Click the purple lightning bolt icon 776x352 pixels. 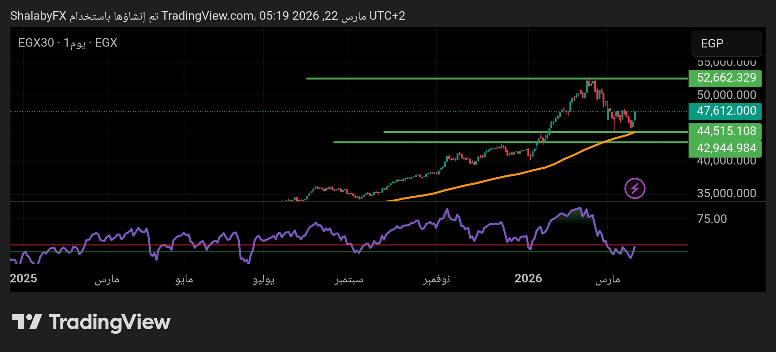pyautogui.click(x=635, y=189)
